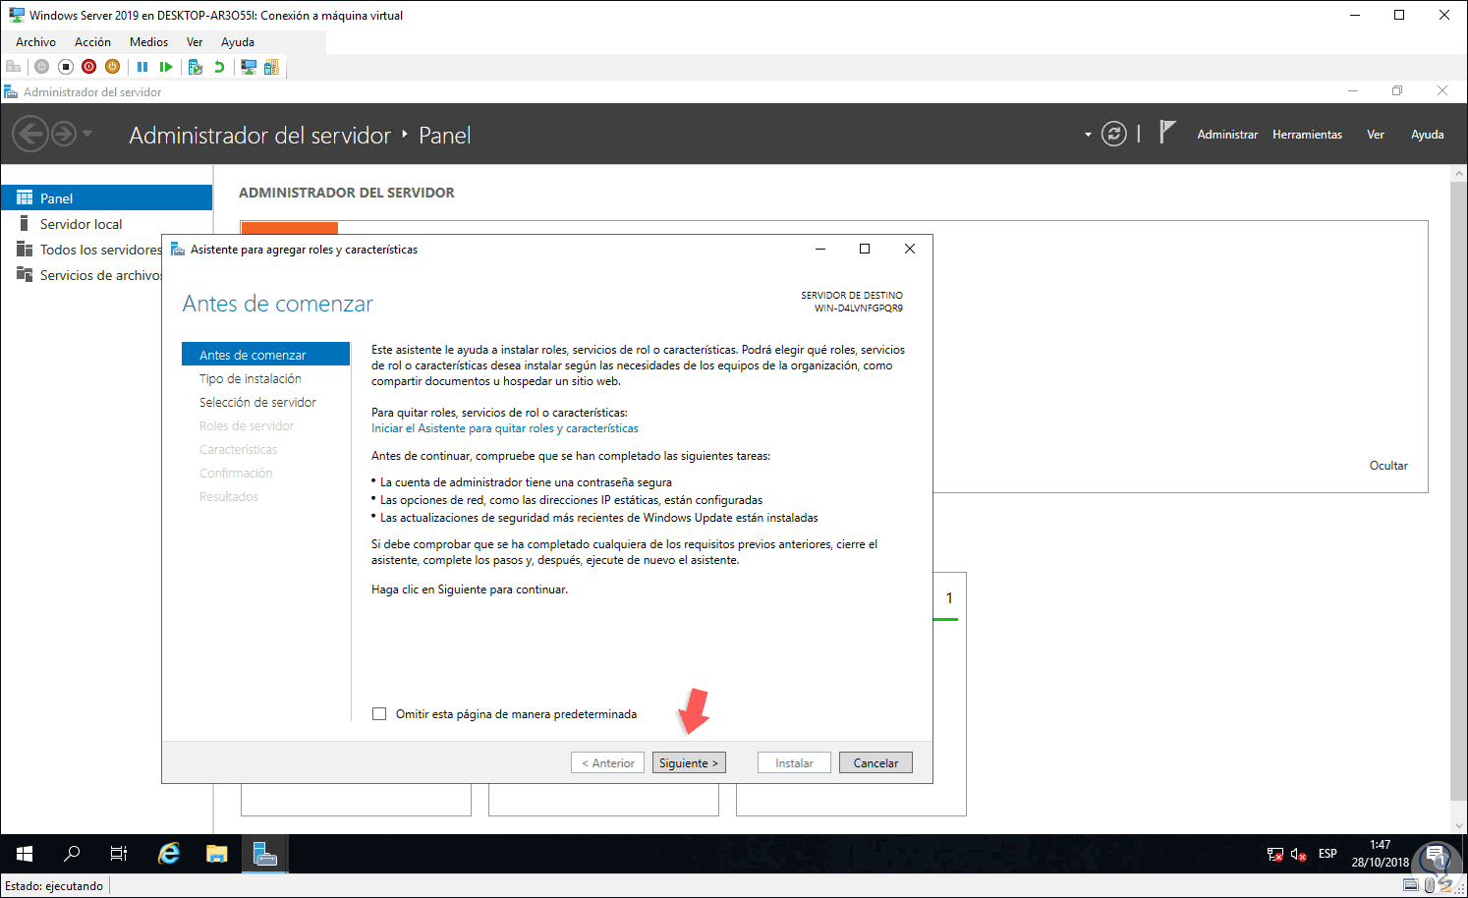The width and height of the screenshot is (1468, 898).
Task: Click Ocultar on the welcome tile
Action: click(1388, 466)
